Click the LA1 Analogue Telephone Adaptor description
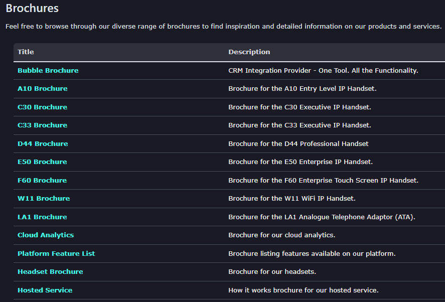Screen dimensions: 445x302 322,217
